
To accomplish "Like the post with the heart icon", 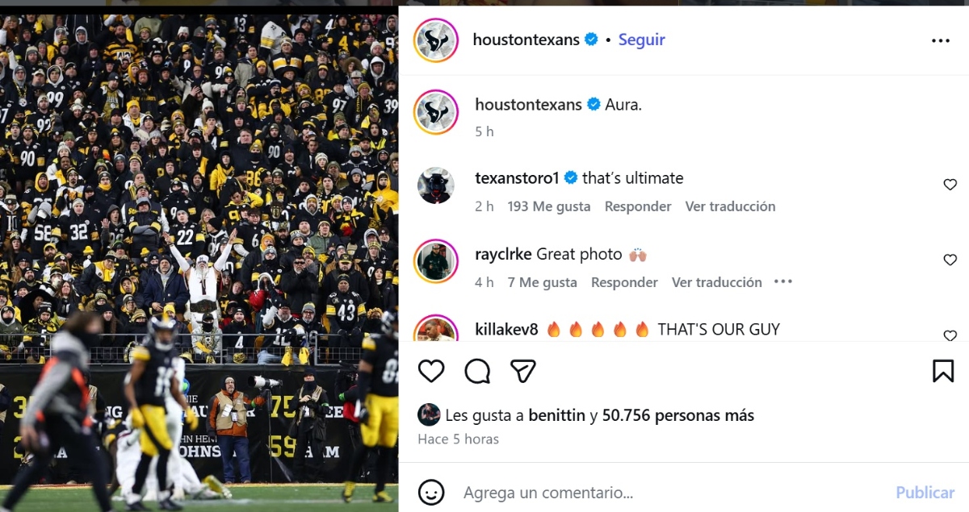I will (431, 371).
